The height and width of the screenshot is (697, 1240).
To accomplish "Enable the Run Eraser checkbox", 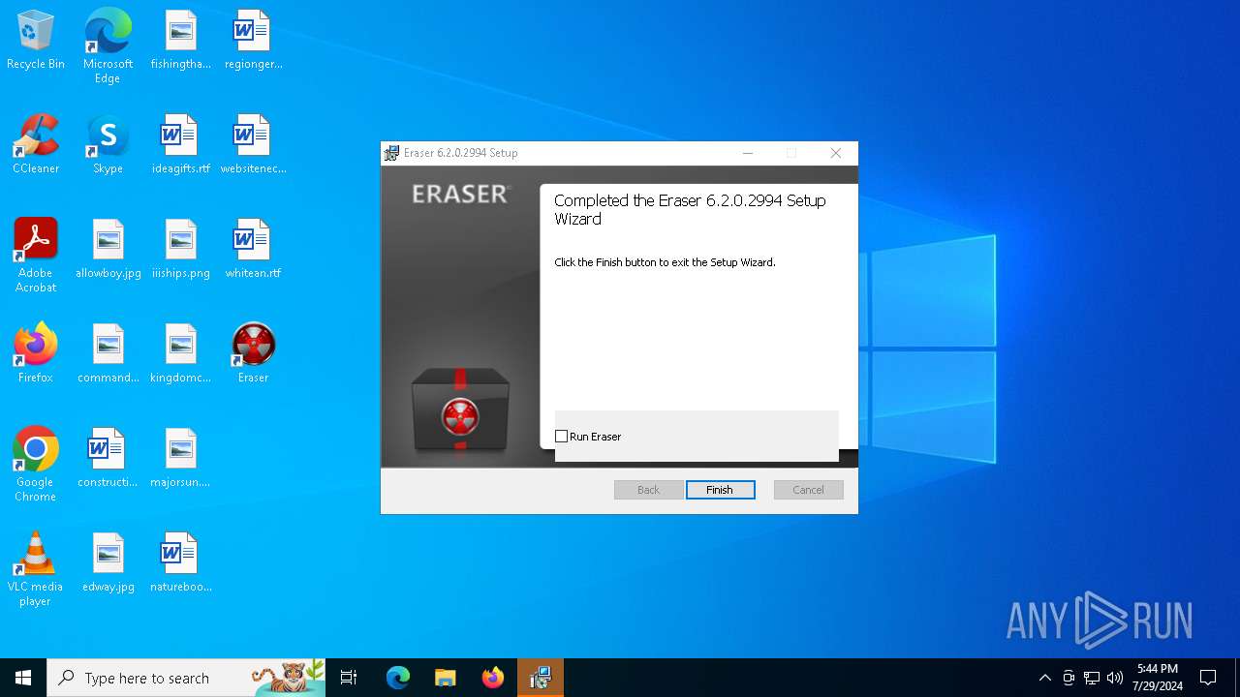I will coord(561,437).
